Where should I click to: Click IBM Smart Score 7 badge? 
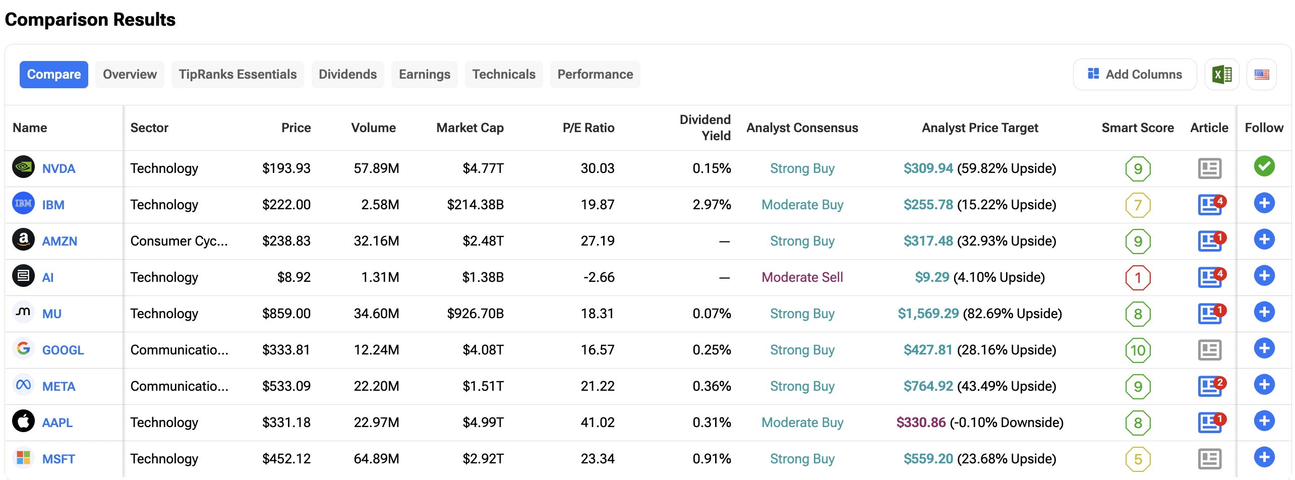tap(1138, 205)
